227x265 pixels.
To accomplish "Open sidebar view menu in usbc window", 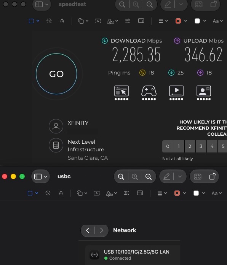I will [x=40, y=177].
